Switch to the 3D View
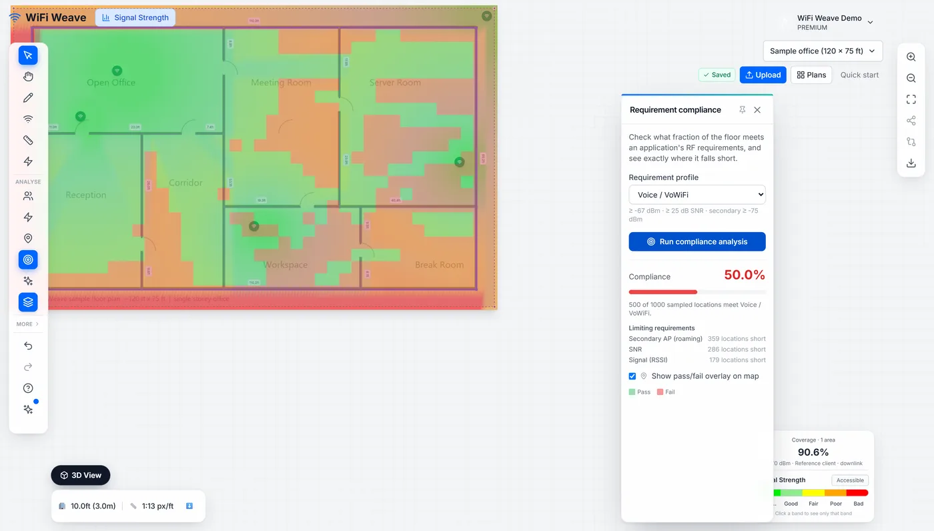The width and height of the screenshot is (934, 531). pos(81,475)
